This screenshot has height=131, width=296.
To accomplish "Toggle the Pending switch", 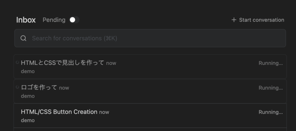I will point(74,20).
